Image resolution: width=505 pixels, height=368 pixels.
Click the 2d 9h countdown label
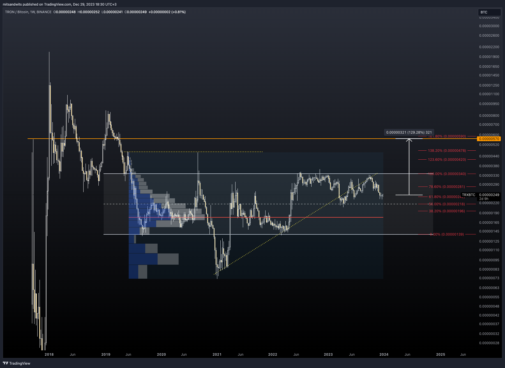(484, 199)
